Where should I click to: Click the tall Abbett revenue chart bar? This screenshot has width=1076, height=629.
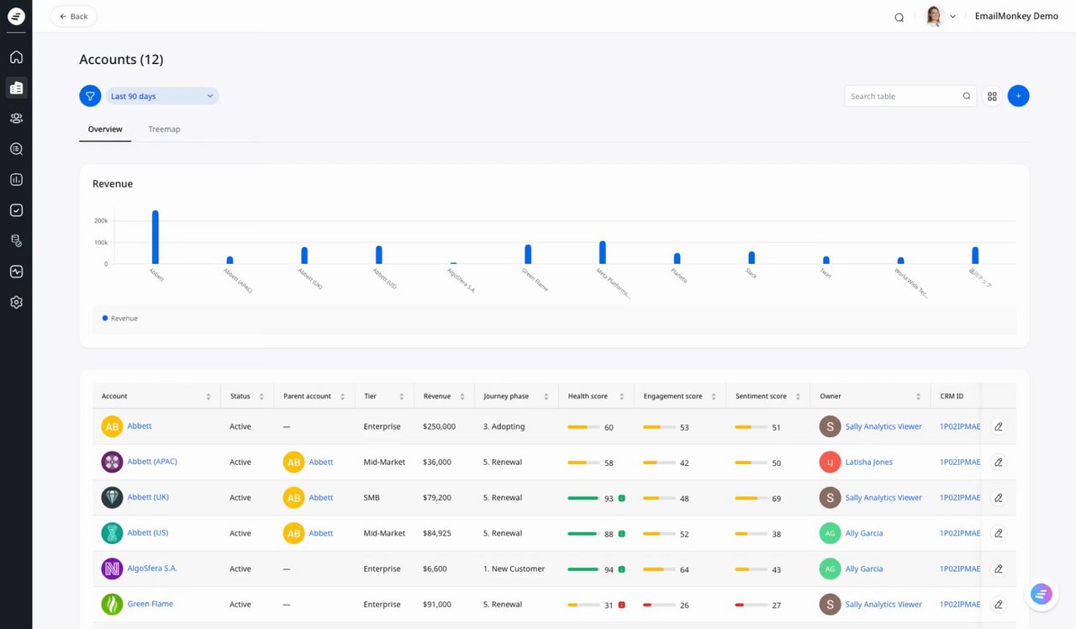click(156, 237)
